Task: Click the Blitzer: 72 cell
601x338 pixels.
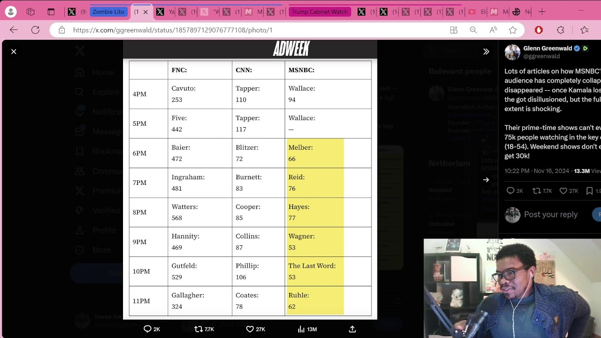Action: 258,153
